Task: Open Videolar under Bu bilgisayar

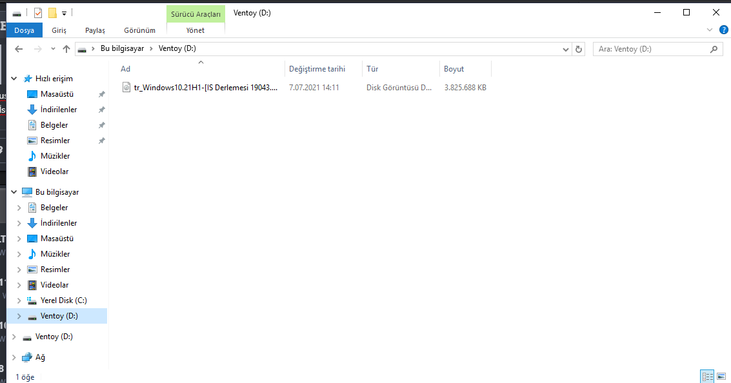Action: [55, 285]
